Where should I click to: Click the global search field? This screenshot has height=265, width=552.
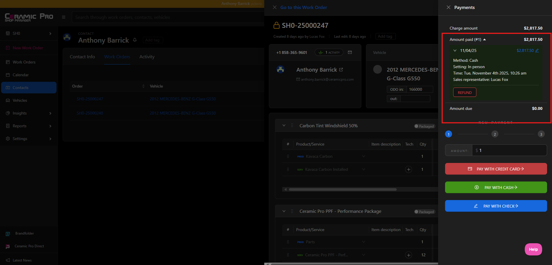(x=168, y=17)
